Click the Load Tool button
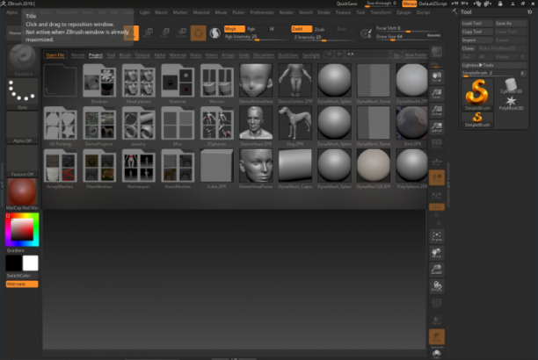The height and width of the screenshot is (360, 538). pos(477,23)
